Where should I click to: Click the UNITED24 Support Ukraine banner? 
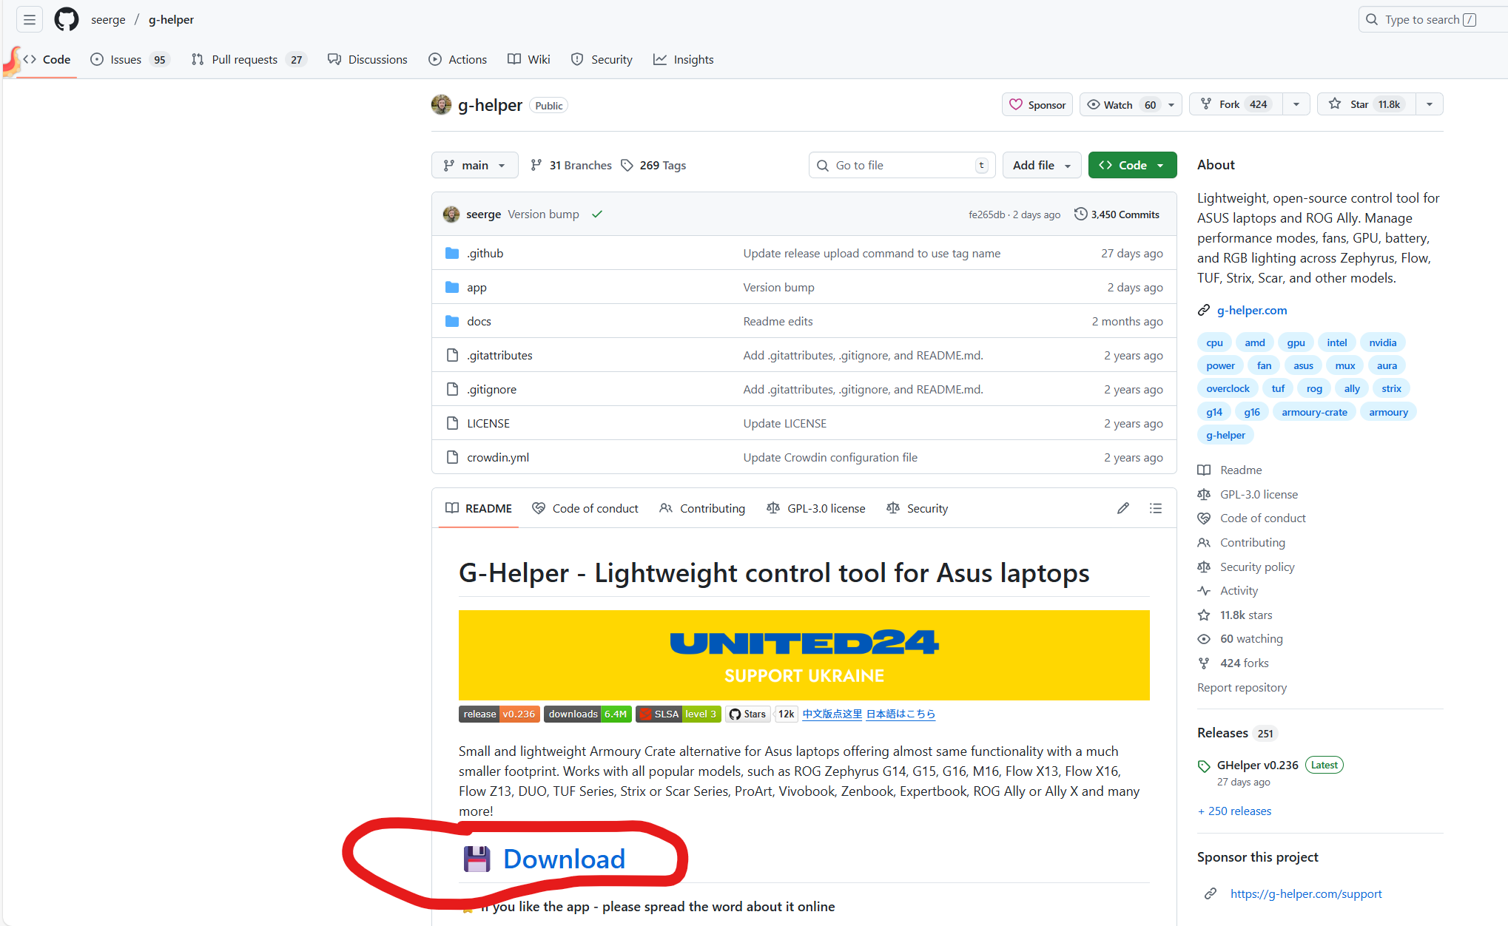(x=804, y=655)
